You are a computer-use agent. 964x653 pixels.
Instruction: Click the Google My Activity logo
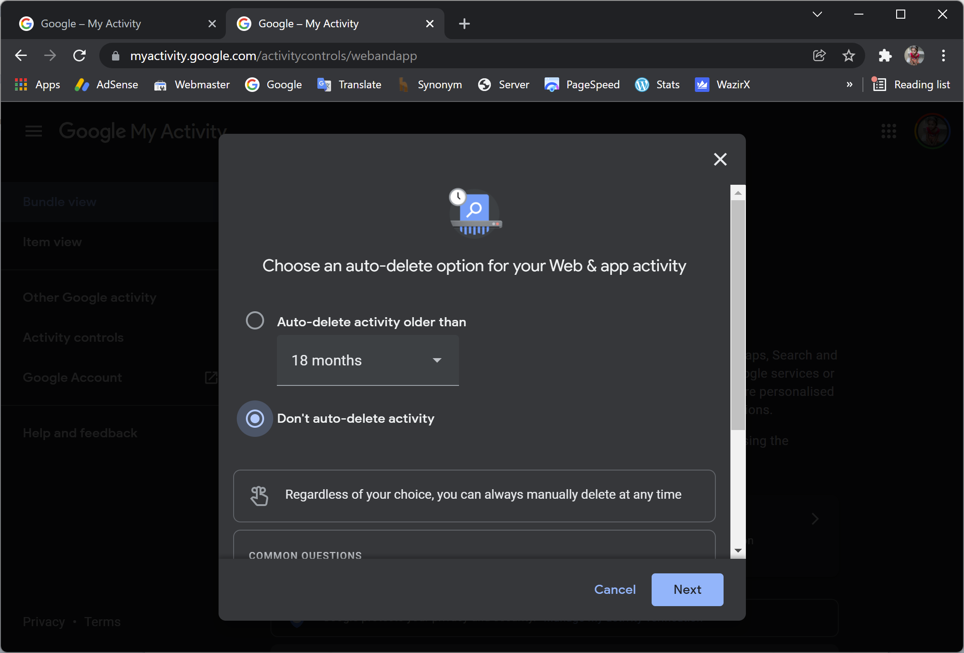click(x=143, y=132)
